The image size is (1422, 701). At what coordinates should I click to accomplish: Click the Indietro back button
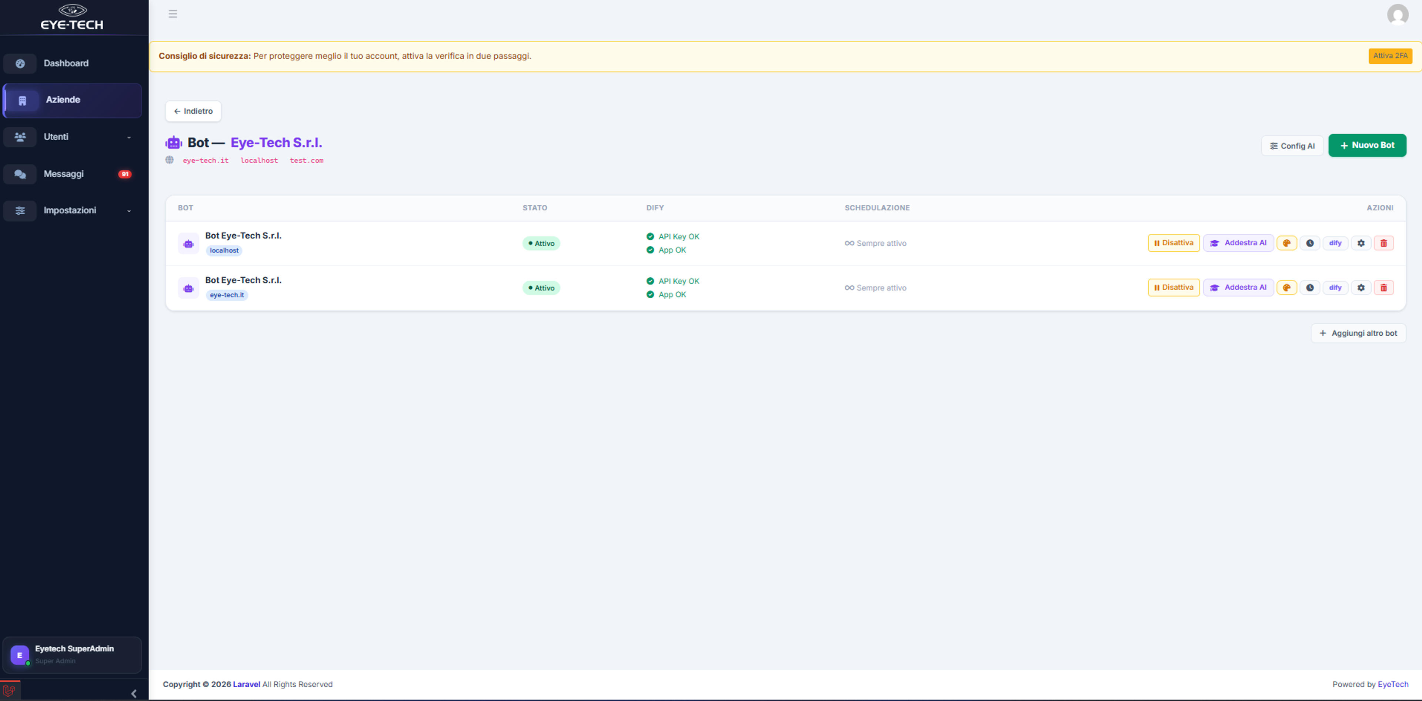pyautogui.click(x=193, y=111)
